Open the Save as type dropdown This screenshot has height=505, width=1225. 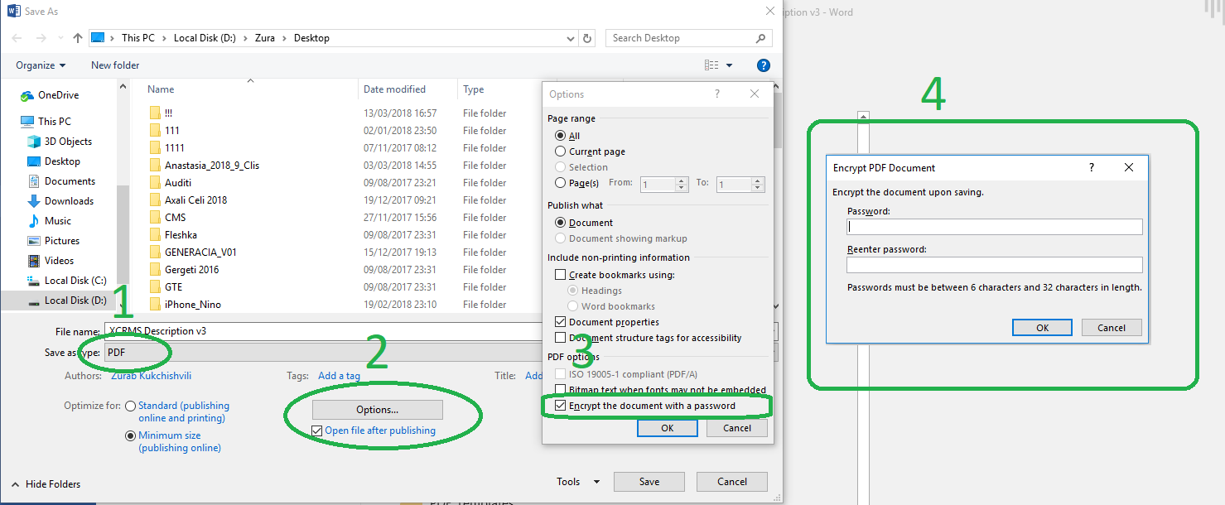[x=331, y=353]
